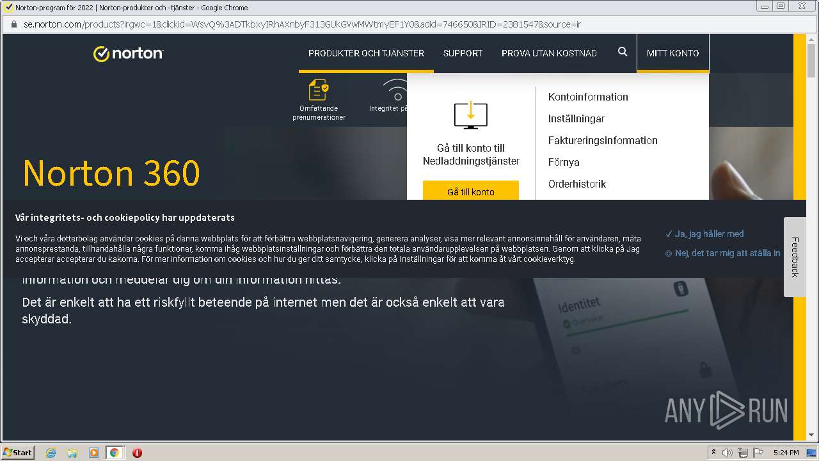819x461 pixels.
Task: Show hidden system tray icons
Action: pos(713,453)
